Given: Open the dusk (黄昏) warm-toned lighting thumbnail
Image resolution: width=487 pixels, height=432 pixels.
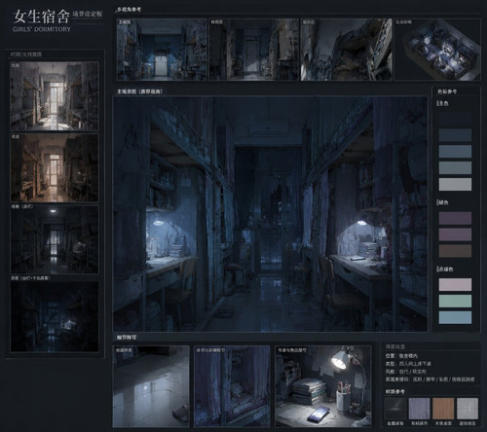Looking at the screenshot, I should coord(55,168).
